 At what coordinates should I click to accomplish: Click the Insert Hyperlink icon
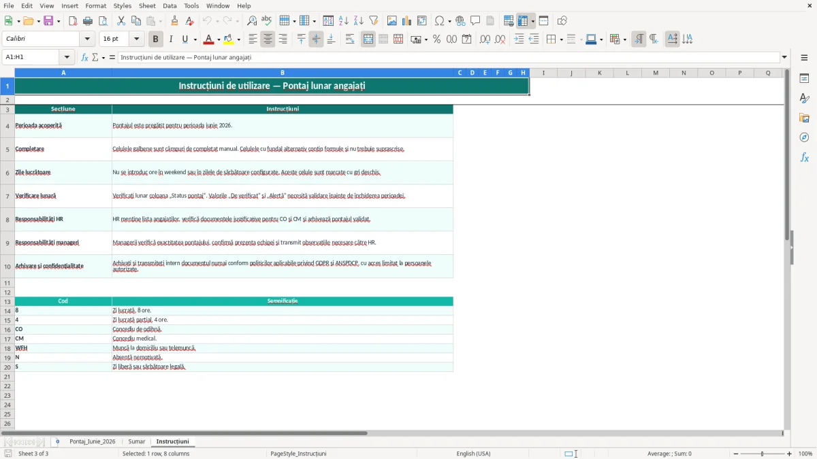coord(460,21)
